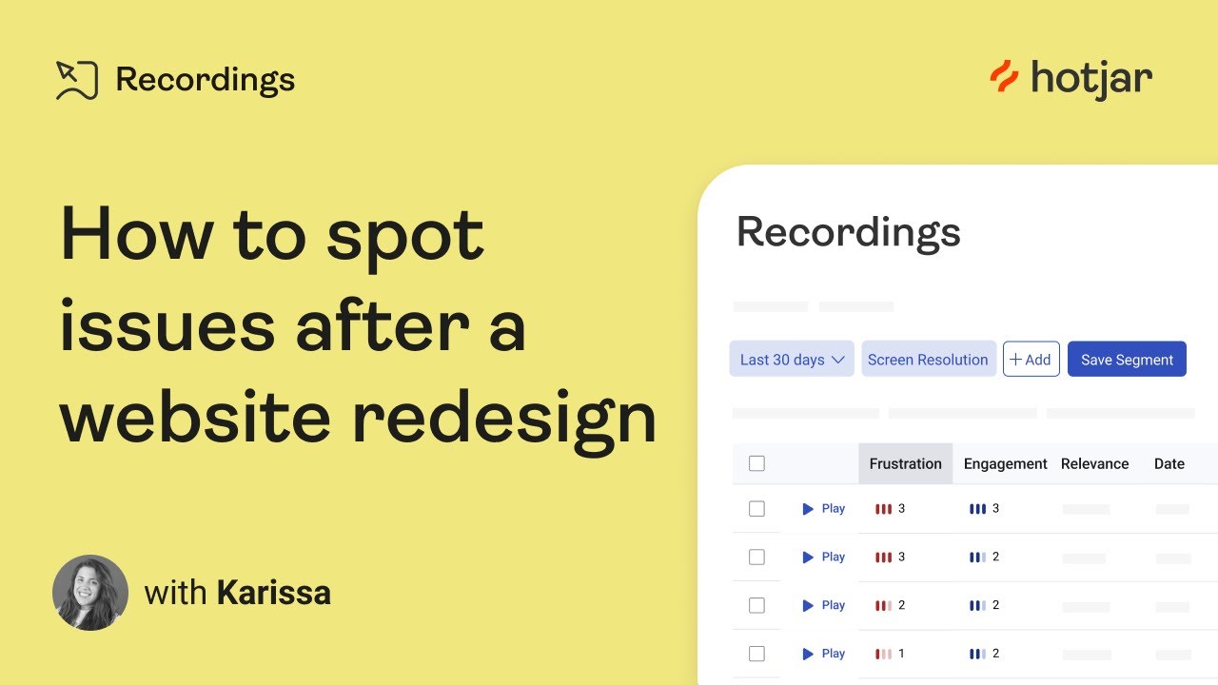Toggle the select-all header checkbox
This screenshot has width=1218, height=685.
pos(756,464)
